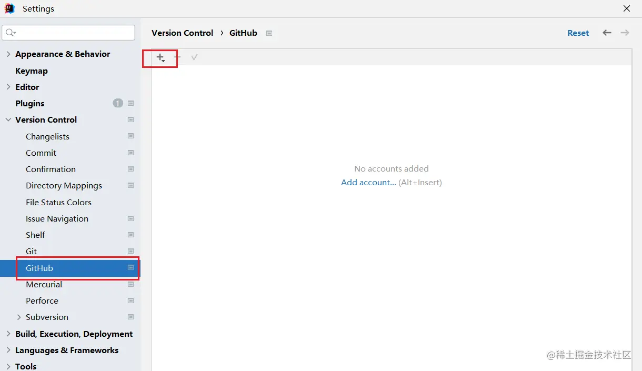642x371 pixels.
Task: Open the Plugins settings page
Action: click(x=30, y=103)
